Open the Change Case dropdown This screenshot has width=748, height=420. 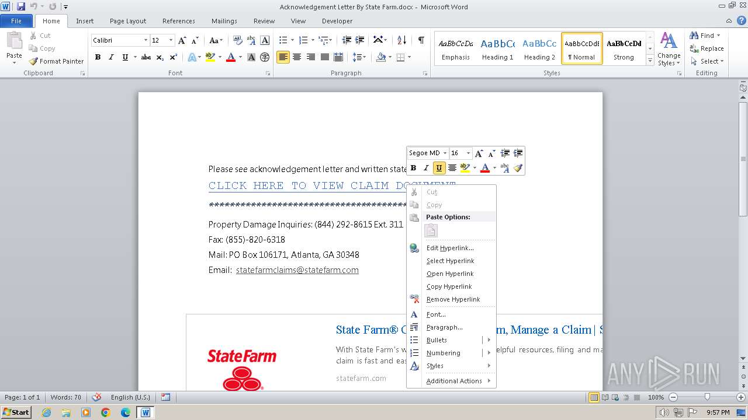pos(215,40)
